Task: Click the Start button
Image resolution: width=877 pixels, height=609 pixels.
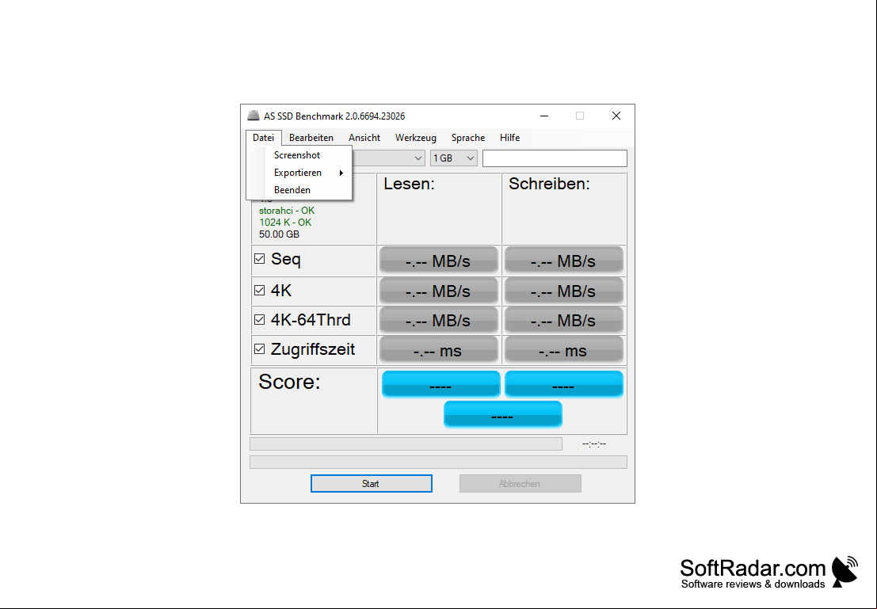Action: [x=372, y=484]
